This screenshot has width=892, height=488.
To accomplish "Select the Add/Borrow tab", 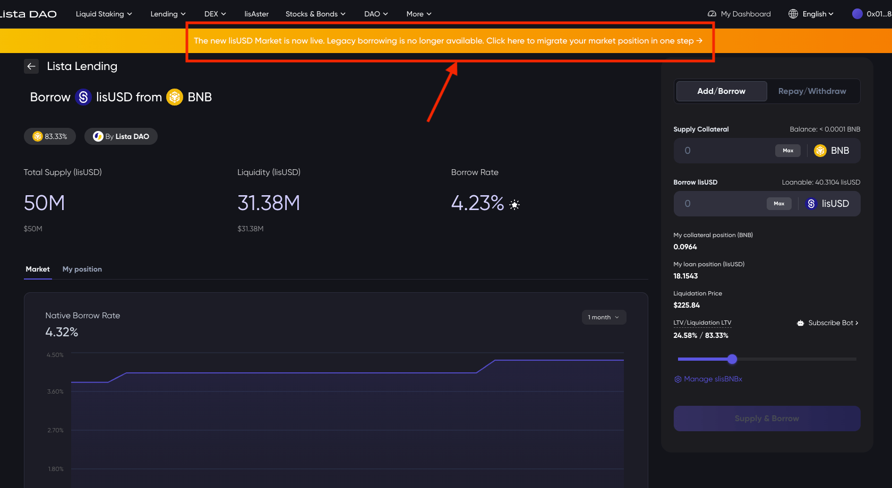I will pyautogui.click(x=721, y=91).
